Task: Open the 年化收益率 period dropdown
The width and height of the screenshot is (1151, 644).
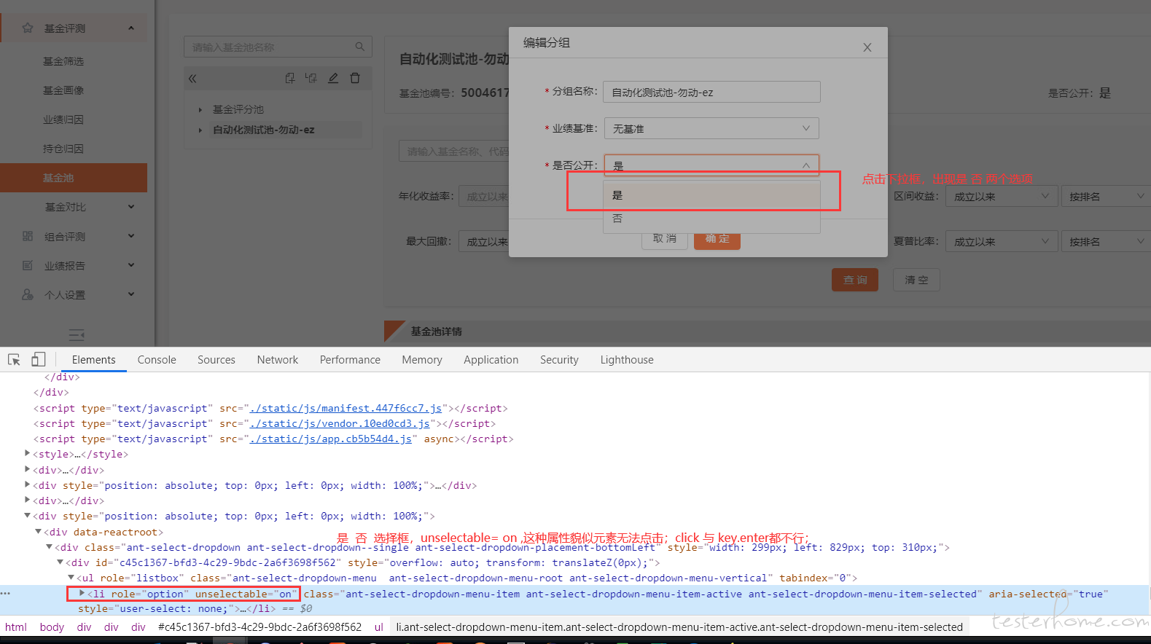Action: [484, 197]
